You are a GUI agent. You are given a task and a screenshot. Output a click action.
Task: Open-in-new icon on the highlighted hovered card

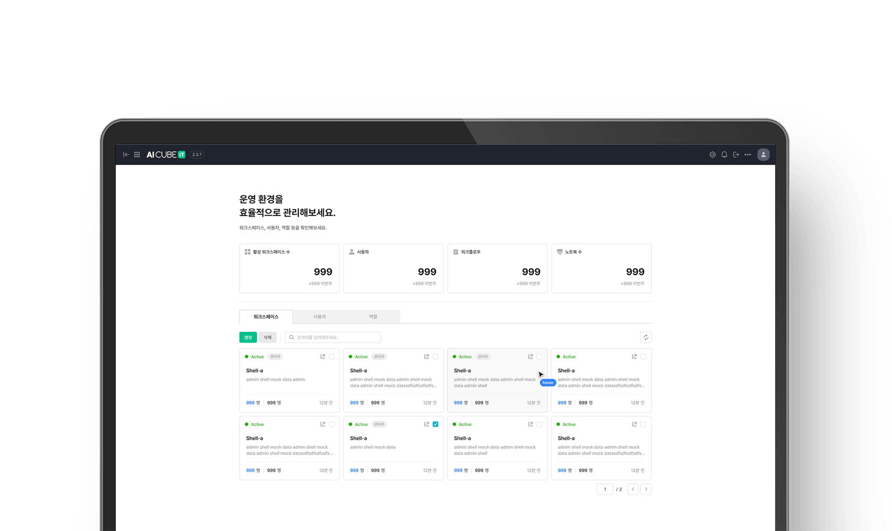(x=530, y=357)
